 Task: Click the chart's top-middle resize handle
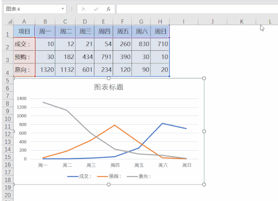click(x=109, y=78)
